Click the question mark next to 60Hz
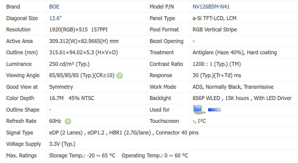This screenshot has width=298, height=163. click(x=68, y=121)
